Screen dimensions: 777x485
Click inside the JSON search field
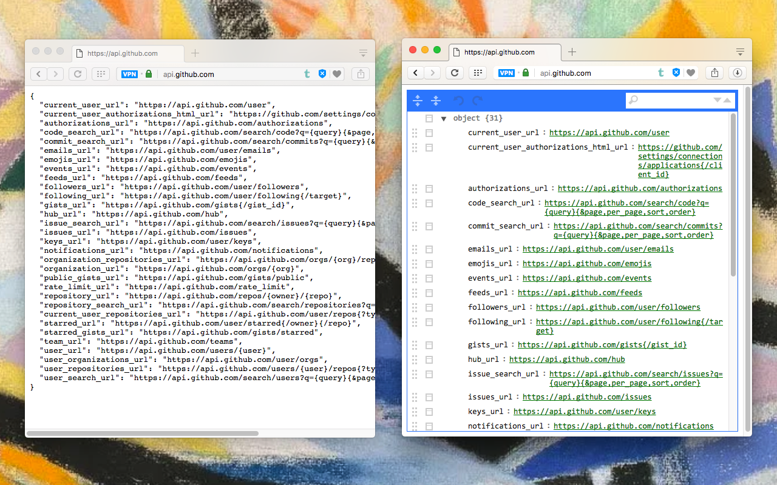pyautogui.click(x=668, y=100)
